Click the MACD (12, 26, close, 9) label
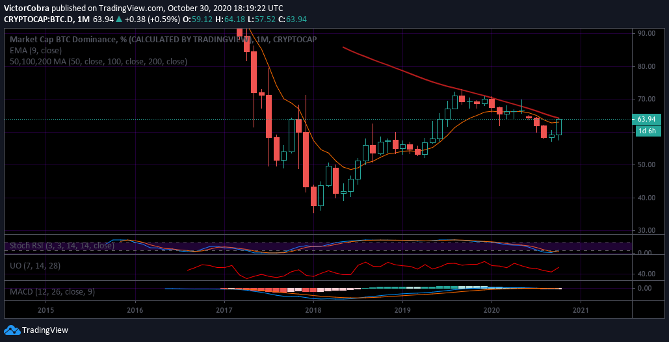 tap(53, 292)
